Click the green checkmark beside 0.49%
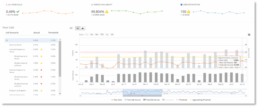 (18, 12)
